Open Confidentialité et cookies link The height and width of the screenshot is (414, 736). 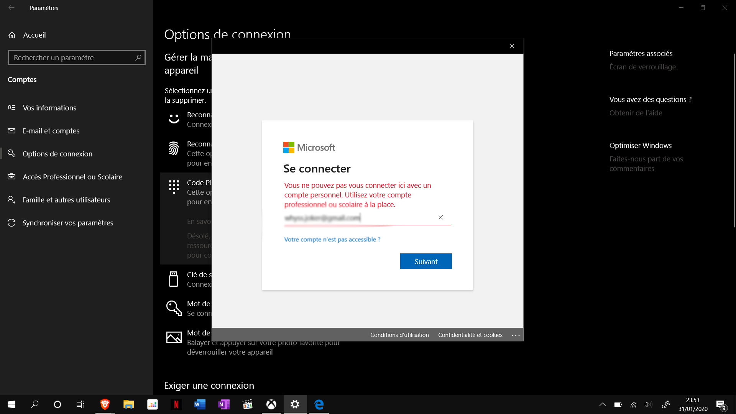pos(470,335)
